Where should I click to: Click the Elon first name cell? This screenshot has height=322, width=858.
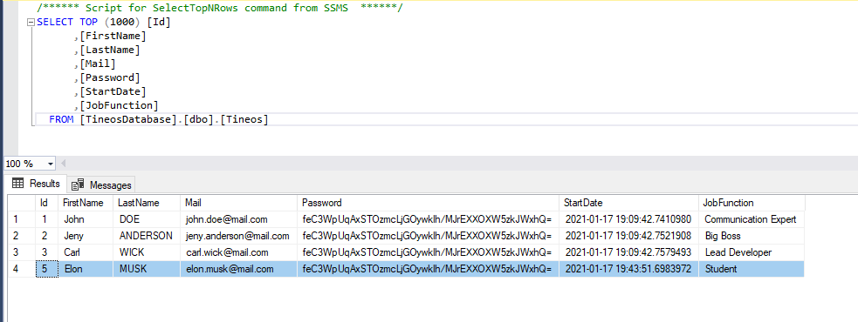86,269
